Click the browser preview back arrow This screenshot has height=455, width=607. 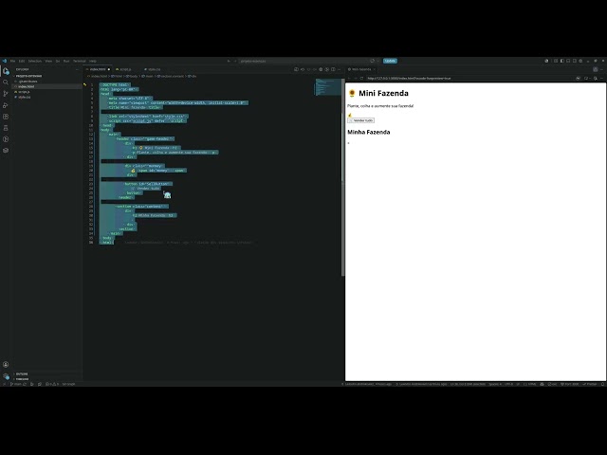349,78
